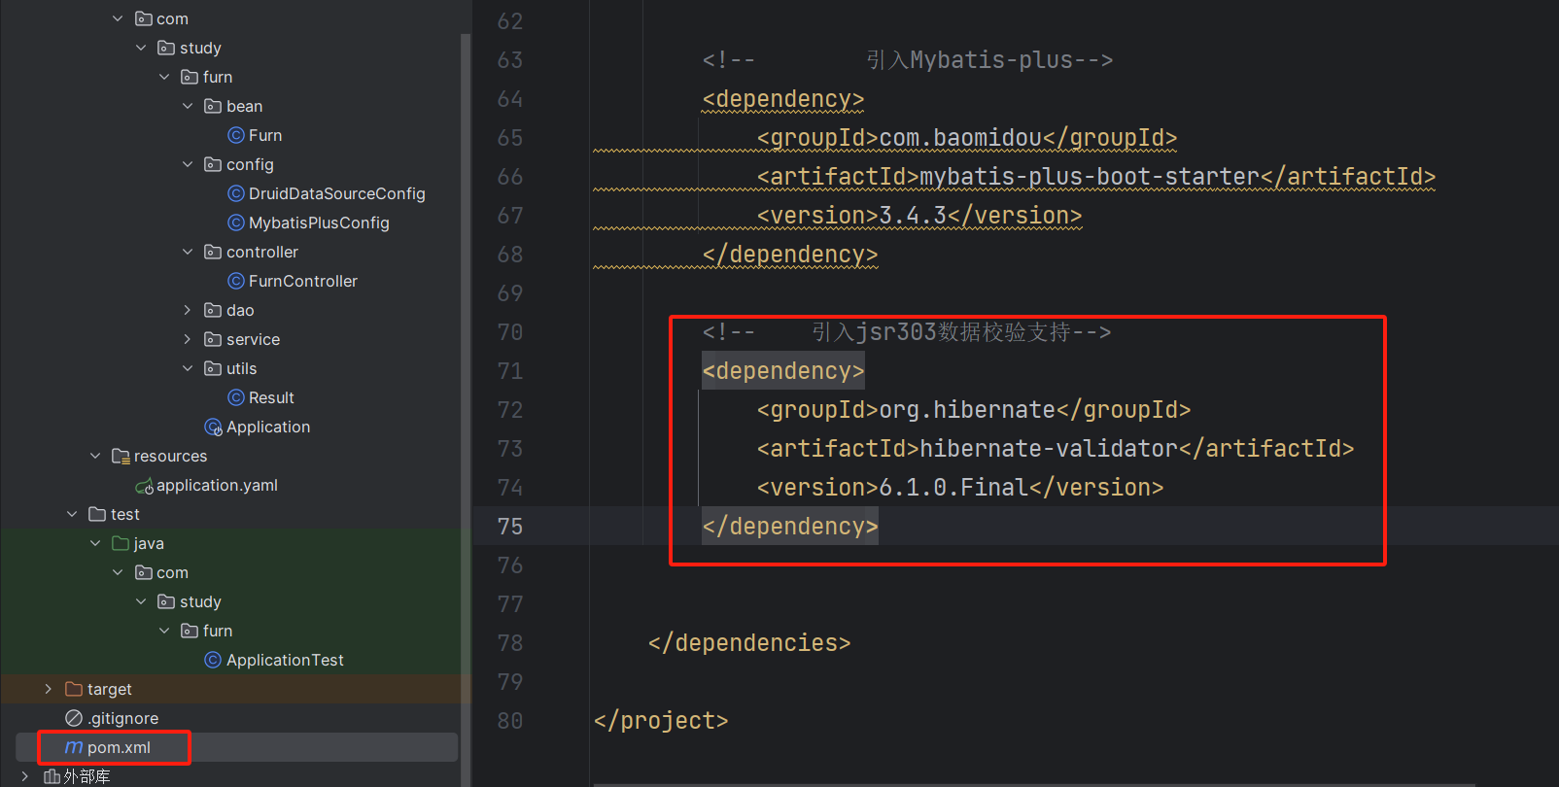This screenshot has width=1559, height=787.
Task: Select application.yaml in project tree
Action: tap(218, 485)
